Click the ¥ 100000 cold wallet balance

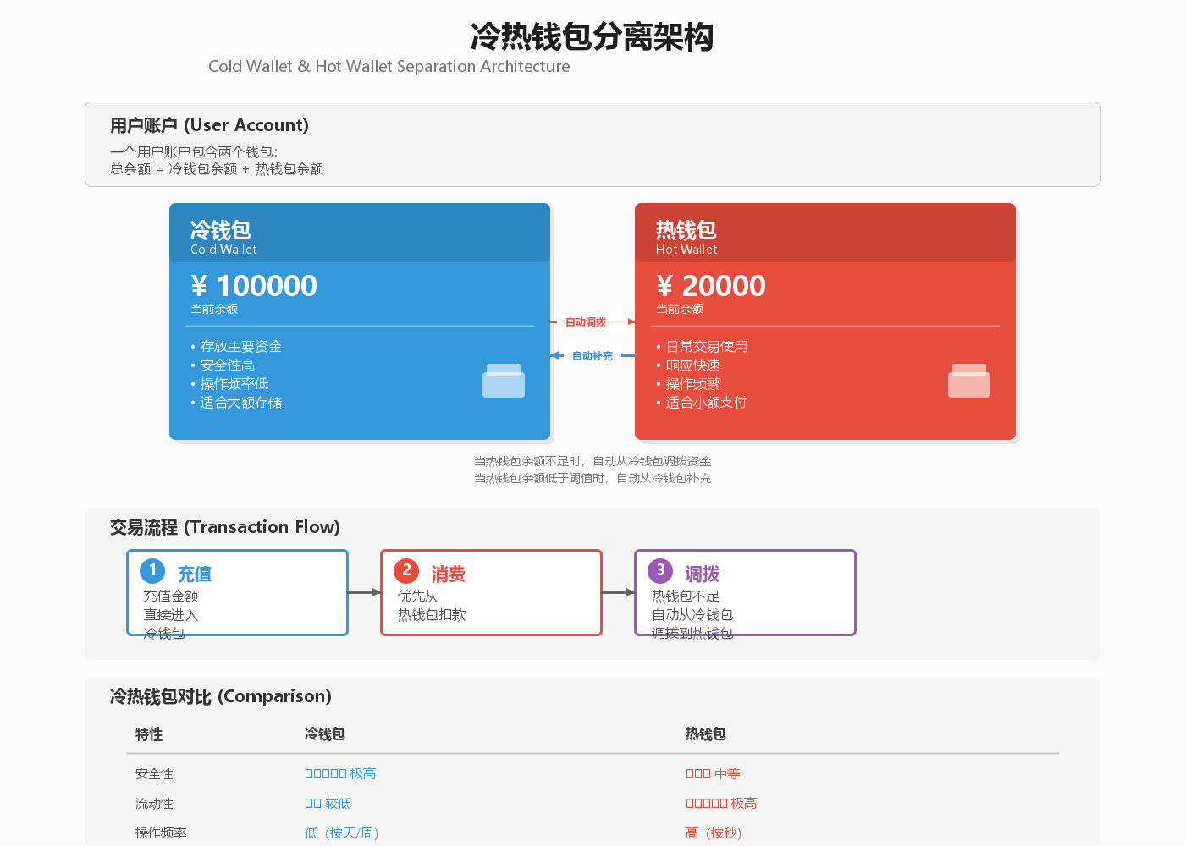tap(254, 286)
